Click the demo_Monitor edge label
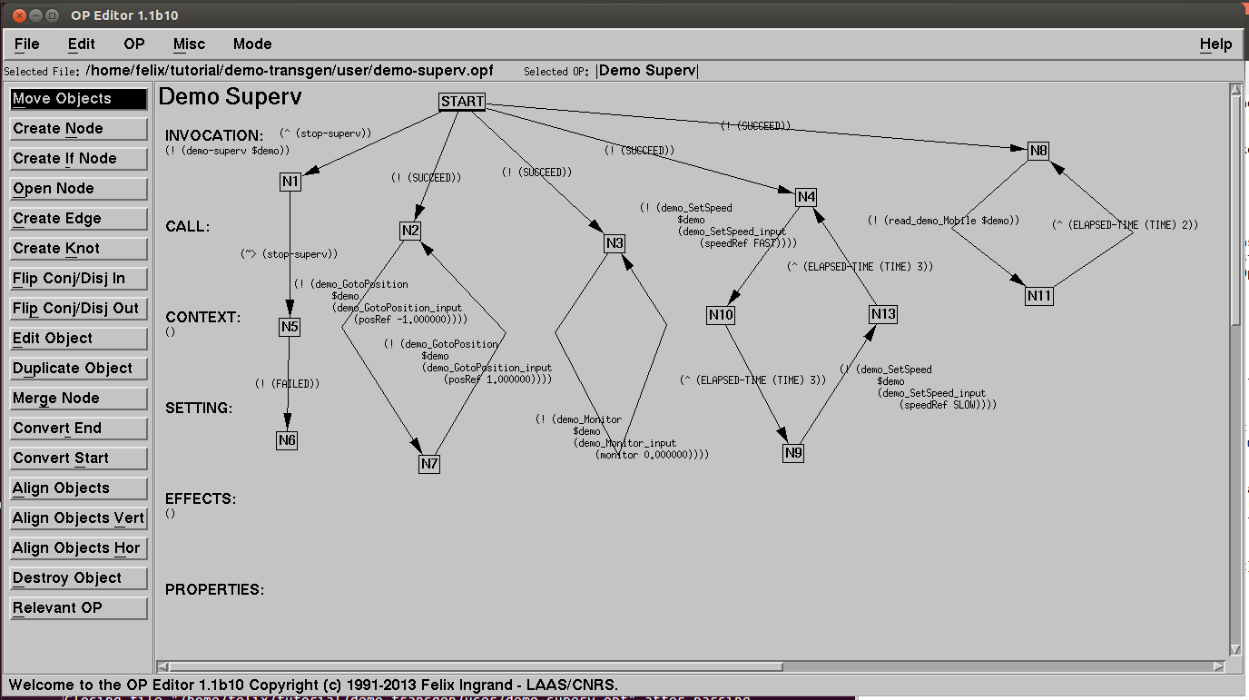 tap(622, 437)
